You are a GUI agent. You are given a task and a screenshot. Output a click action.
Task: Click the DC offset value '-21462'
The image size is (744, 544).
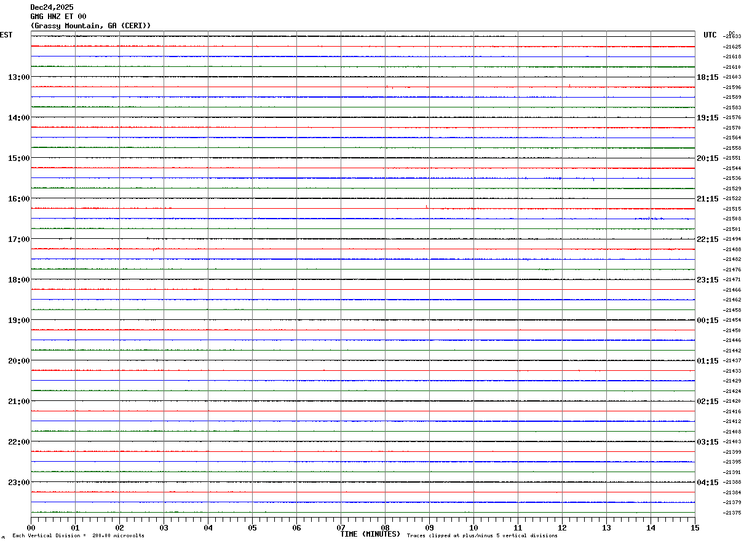coord(732,300)
